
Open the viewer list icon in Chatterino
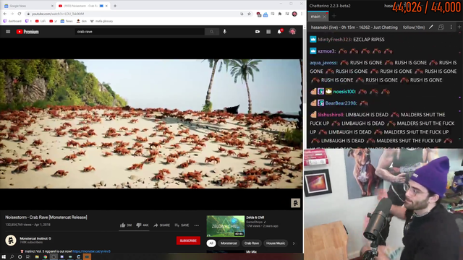coord(441,27)
